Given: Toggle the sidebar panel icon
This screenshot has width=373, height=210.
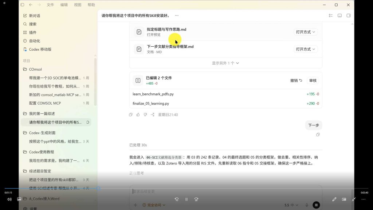Looking at the screenshot, I should [22, 5].
